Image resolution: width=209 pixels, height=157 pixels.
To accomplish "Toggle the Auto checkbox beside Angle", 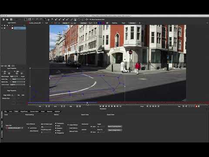I will pyautogui.click(x=91, y=126).
